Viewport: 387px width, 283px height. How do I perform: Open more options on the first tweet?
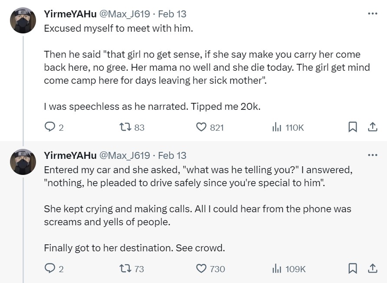click(x=372, y=13)
